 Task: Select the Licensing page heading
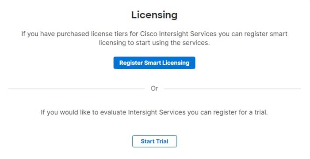click(154, 15)
